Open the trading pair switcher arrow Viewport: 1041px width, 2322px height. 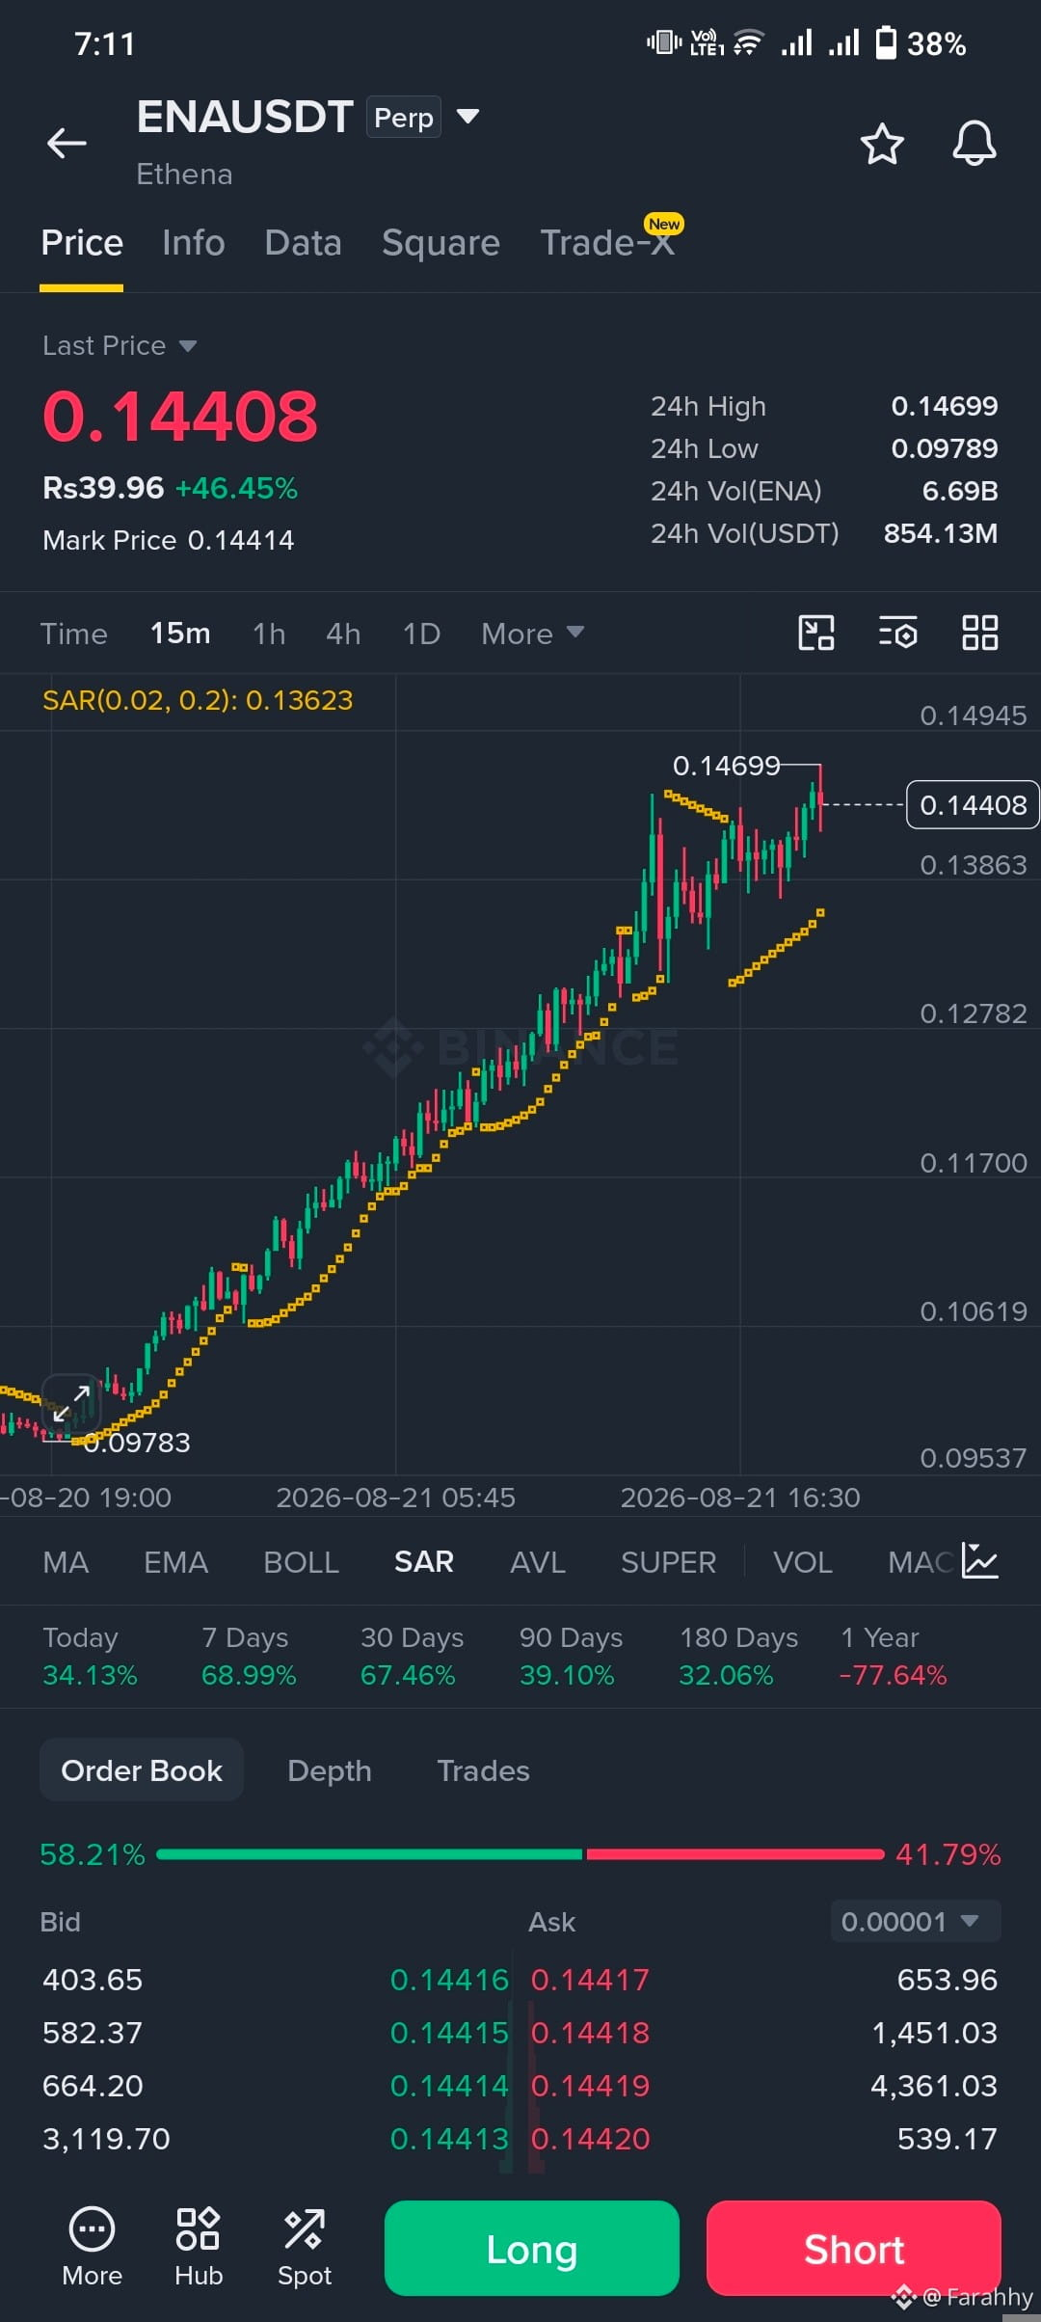click(467, 117)
